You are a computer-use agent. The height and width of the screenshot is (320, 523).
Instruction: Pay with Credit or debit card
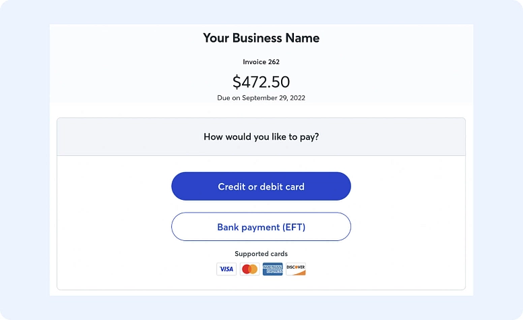(261, 186)
